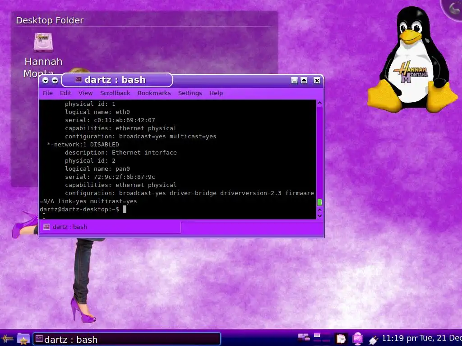This screenshot has width=462, height=346.
Task: Open the Edit menu
Action: pos(65,93)
